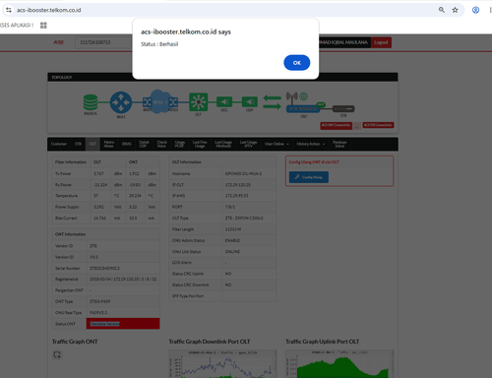Click the ONU Link Status ONLINE value
This screenshot has height=378, width=492.
(x=232, y=252)
